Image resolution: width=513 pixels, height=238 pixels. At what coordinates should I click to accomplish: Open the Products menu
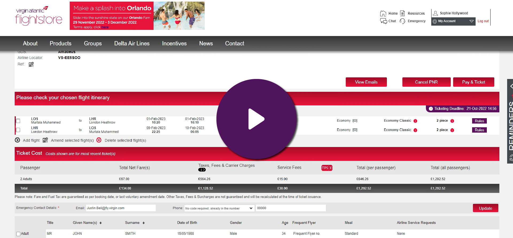pyautogui.click(x=60, y=43)
